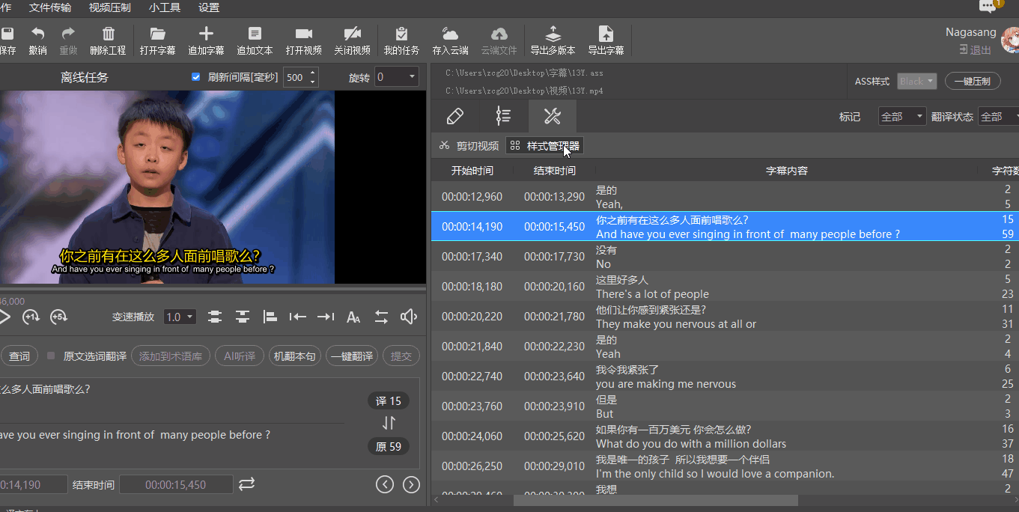Switch to the pencil edit tab
This screenshot has height=512, width=1019.
click(454, 116)
